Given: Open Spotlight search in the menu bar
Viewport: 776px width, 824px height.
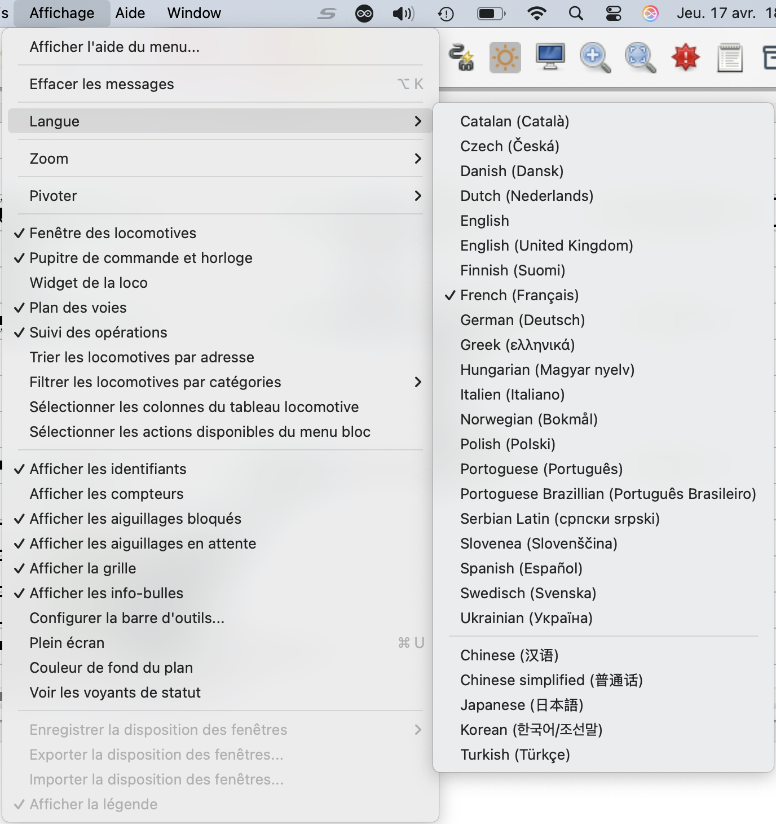Looking at the screenshot, I should (x=576, y=13).
